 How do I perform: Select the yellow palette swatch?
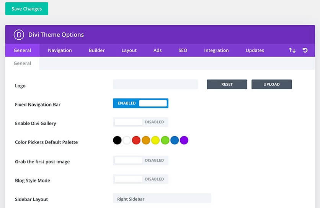tap(155, 140)
